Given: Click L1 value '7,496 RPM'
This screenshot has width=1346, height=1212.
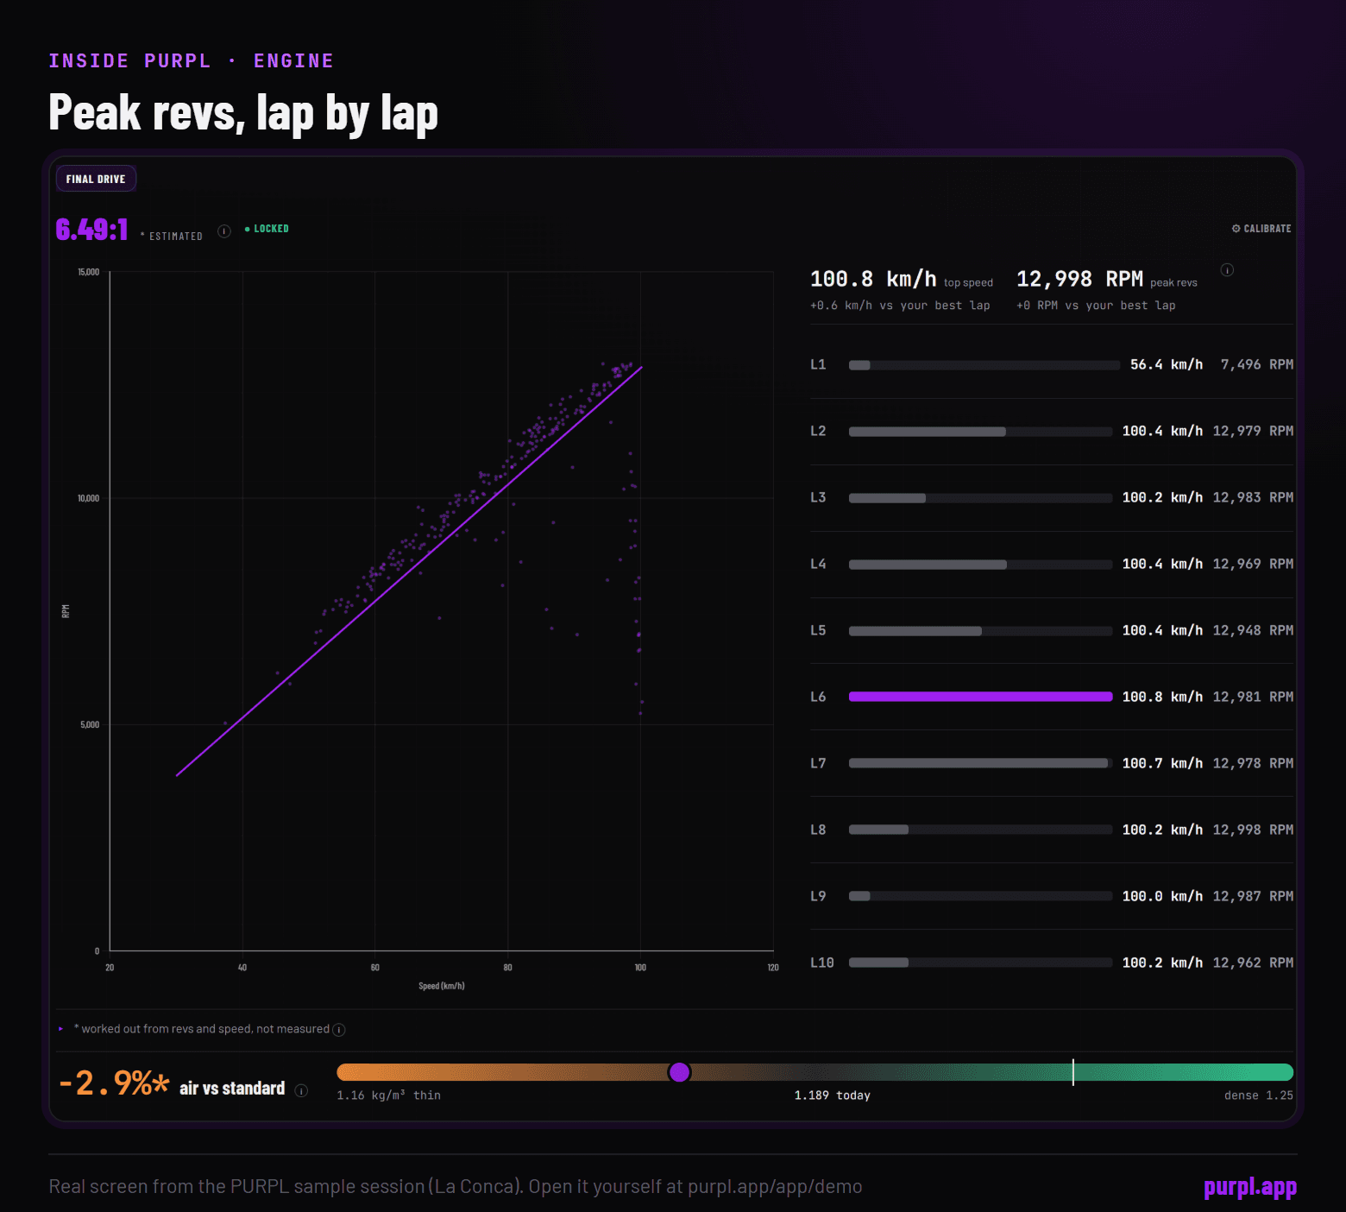Looking at the screenshot, I should [1257, 364].
